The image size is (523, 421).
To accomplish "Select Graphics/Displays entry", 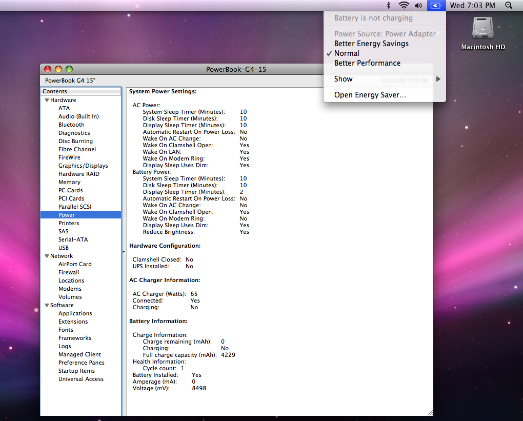I will 81,166.
